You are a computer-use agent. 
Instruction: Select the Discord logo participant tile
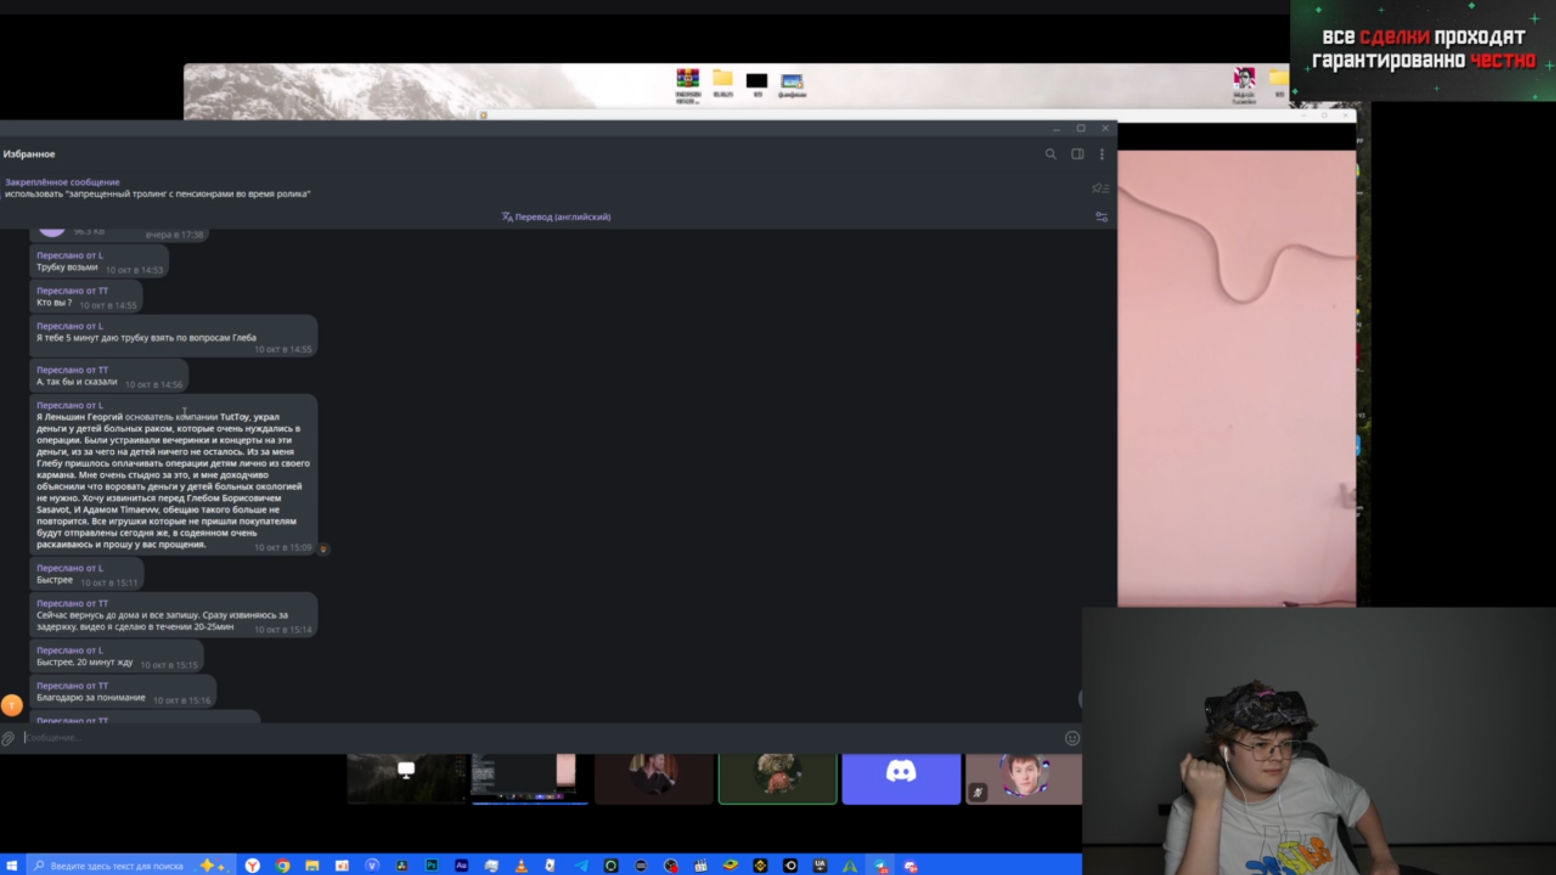tap(901, 779)
